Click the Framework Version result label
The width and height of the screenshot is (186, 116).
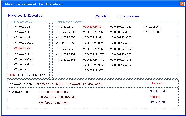coord(21,92)
